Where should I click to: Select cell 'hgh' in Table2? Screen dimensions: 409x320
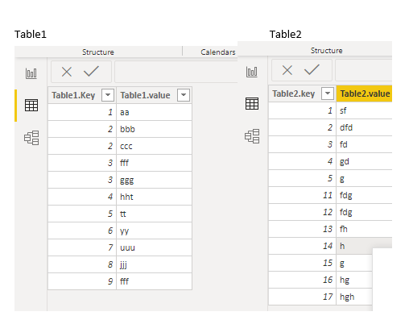click(x=354, y=297)
